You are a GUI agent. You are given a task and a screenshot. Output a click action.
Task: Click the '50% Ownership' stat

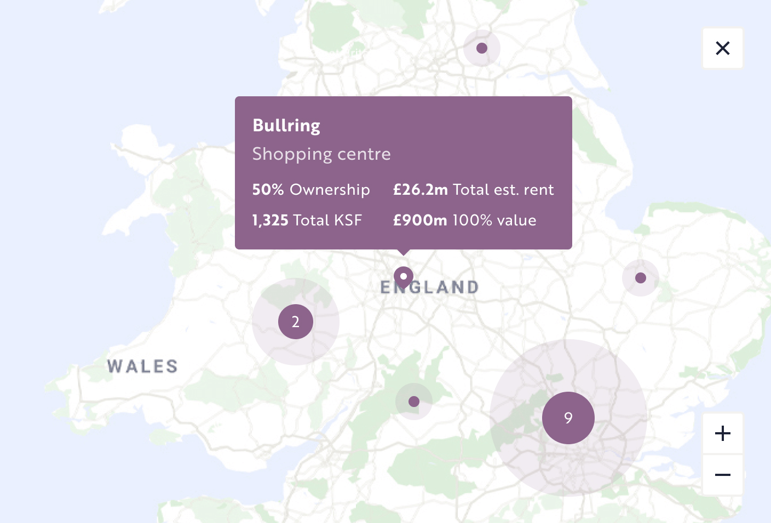pyautogui.click(x=311, y=189)
